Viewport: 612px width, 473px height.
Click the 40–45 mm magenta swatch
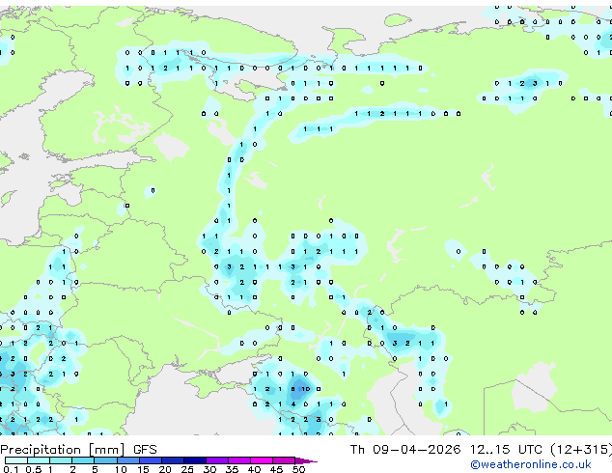(x=262, y=460)
